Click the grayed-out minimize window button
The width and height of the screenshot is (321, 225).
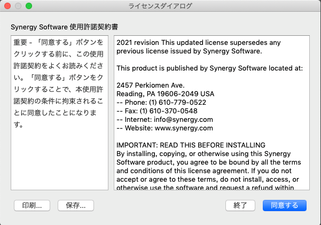pos(19,6)
